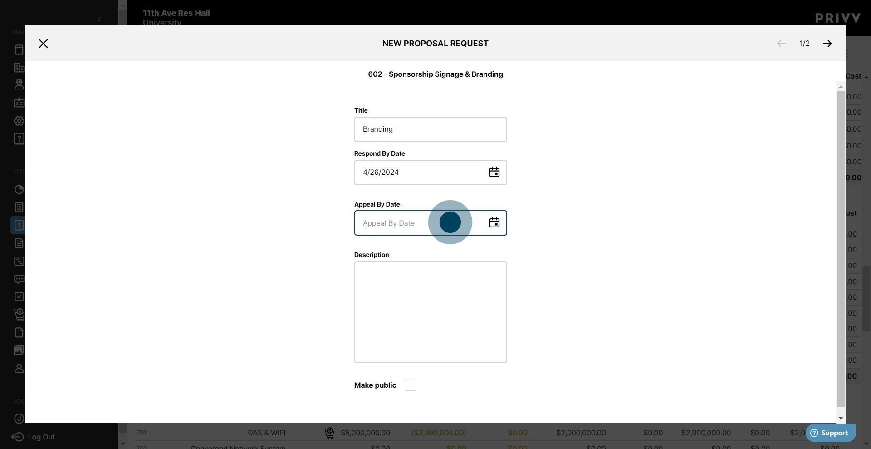This screenshot has width=871, height=449.
Task: Open the clipboard icon in sidebar
Action: 19,49
